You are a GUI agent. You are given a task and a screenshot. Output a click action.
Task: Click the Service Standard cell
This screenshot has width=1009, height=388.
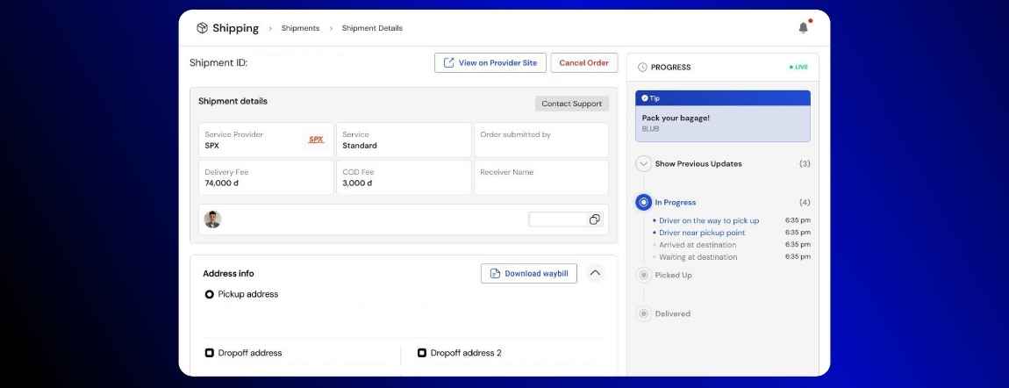point(404,140)
